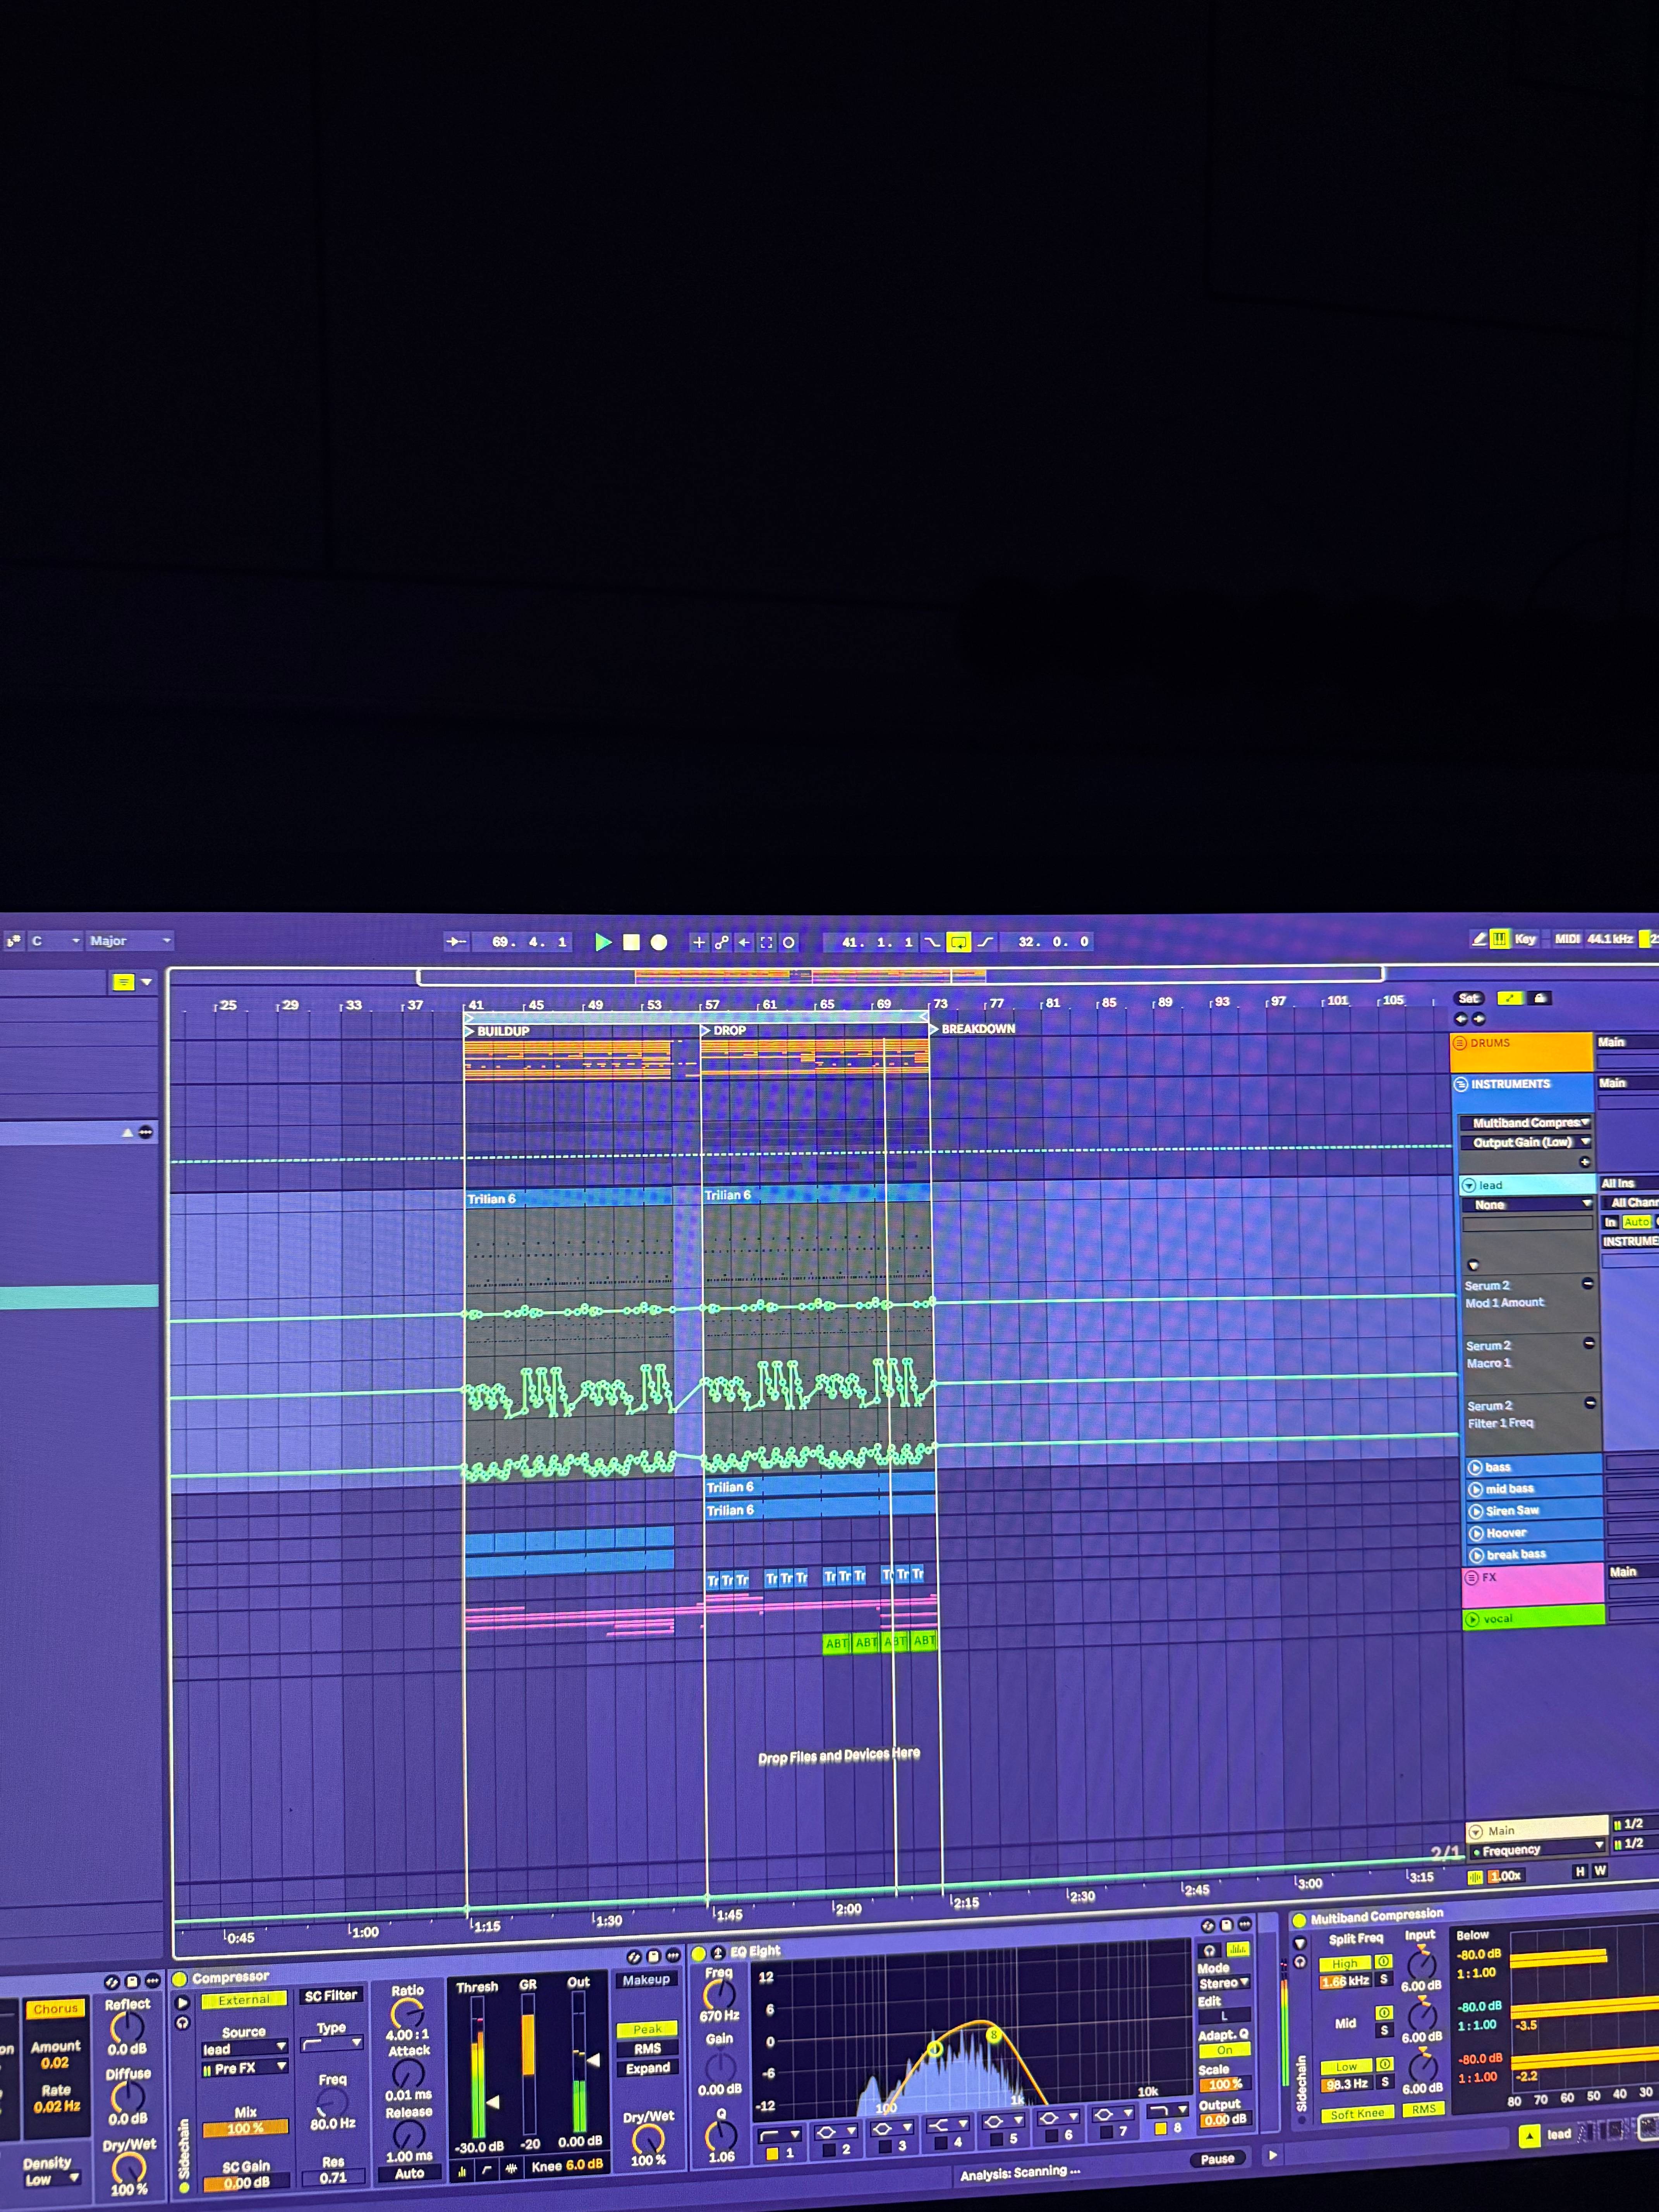Click the Pause analysis button
Screen dimensions: 1659x2212
[x=1217, y=2159]
